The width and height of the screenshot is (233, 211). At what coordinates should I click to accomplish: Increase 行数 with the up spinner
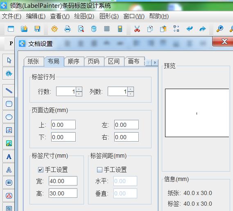(x=79, y=89)
